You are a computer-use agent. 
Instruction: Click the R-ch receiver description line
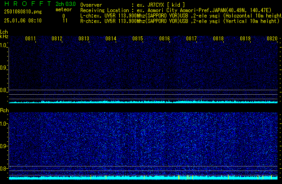pos(180,21)
